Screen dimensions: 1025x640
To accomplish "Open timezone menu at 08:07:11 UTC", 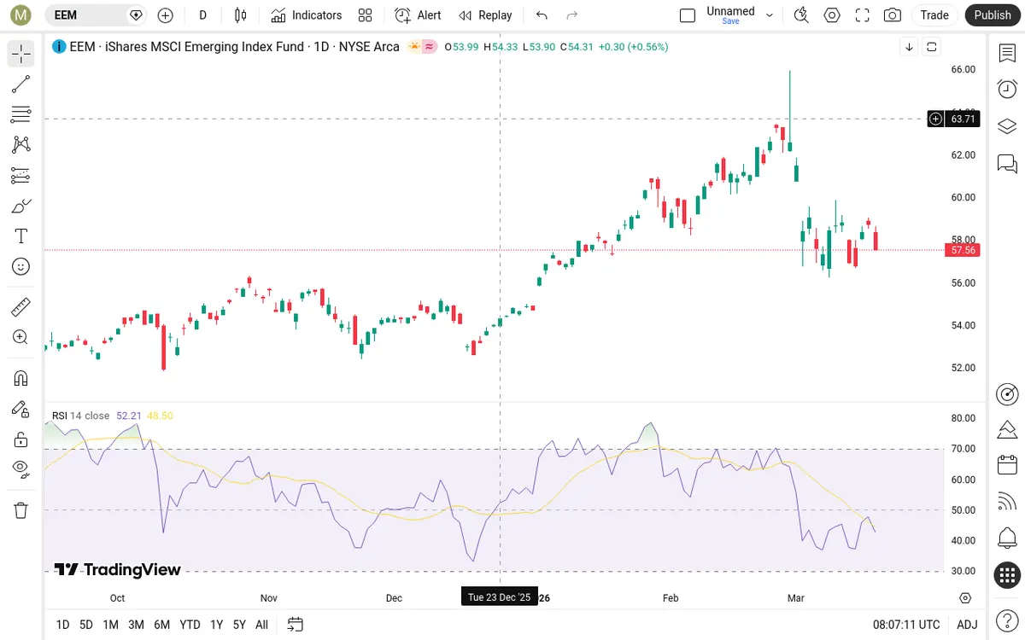I will coord(906,625).
